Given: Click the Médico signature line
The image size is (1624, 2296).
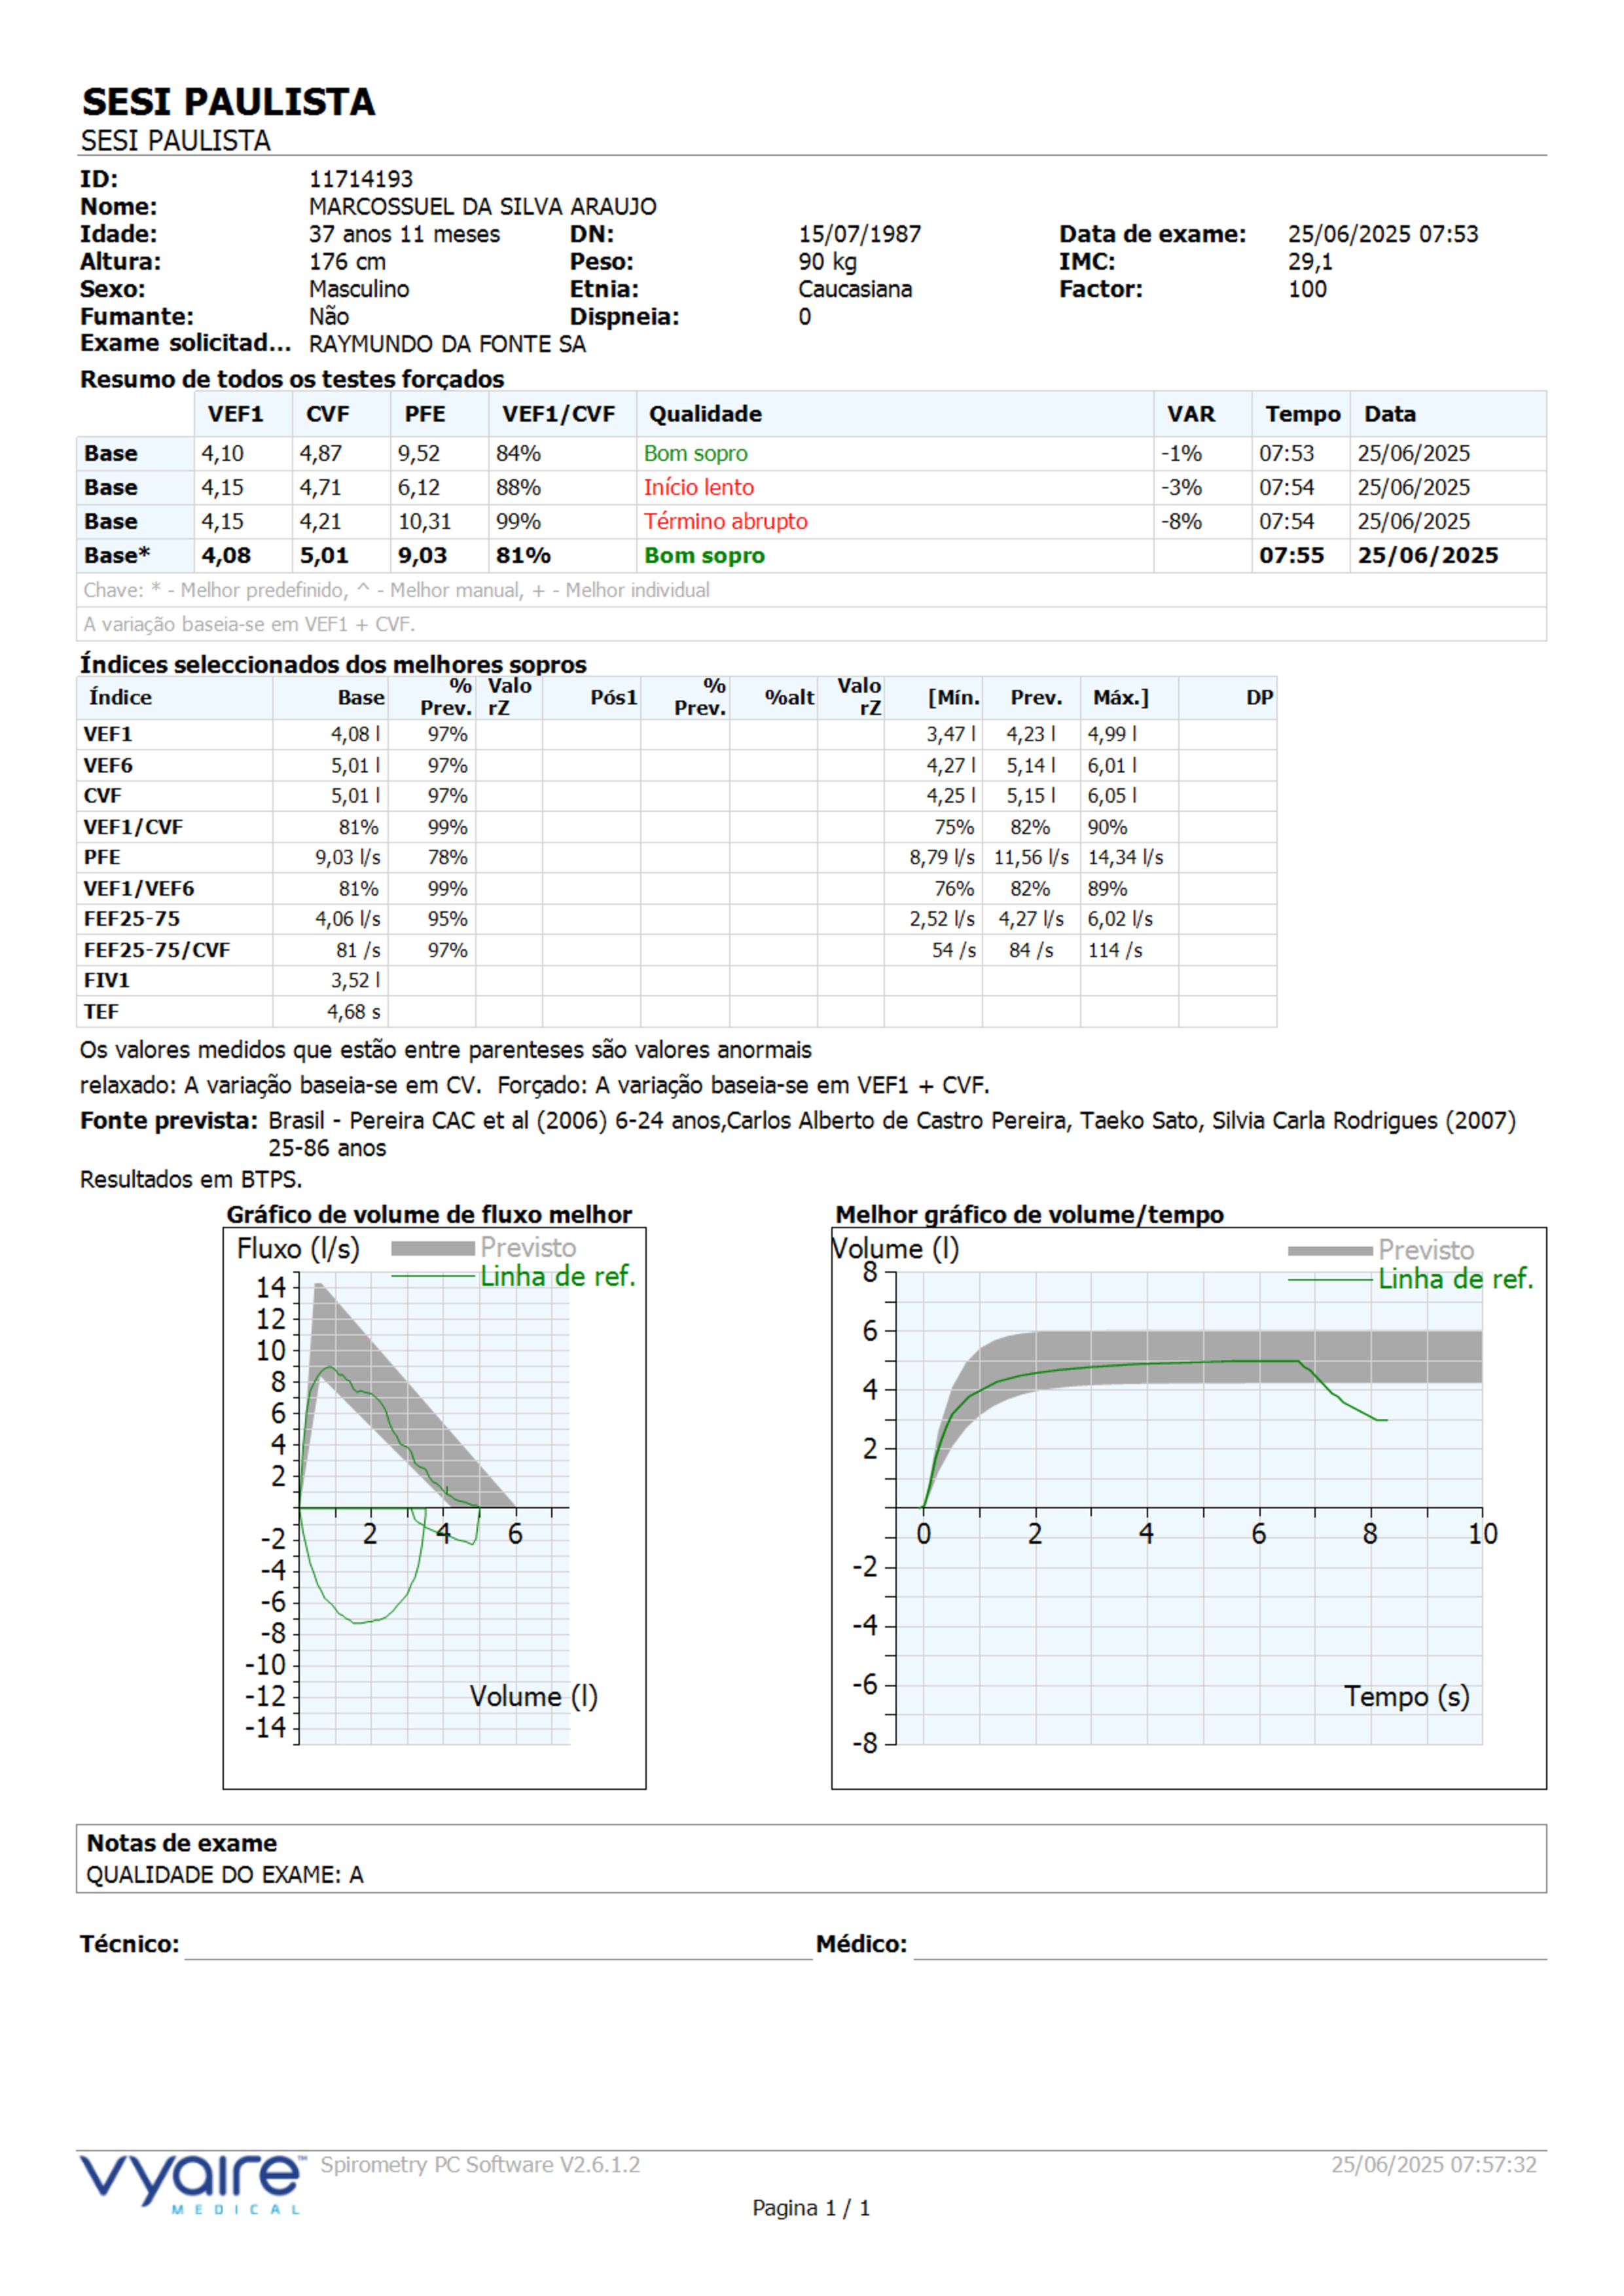Looking at the screenshot, I should point(1230,1957).
